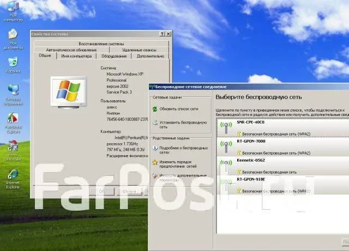Screen dimensions: 349x251
Task: Click the Microsoft Windows XP text
Action: [125, 74]
